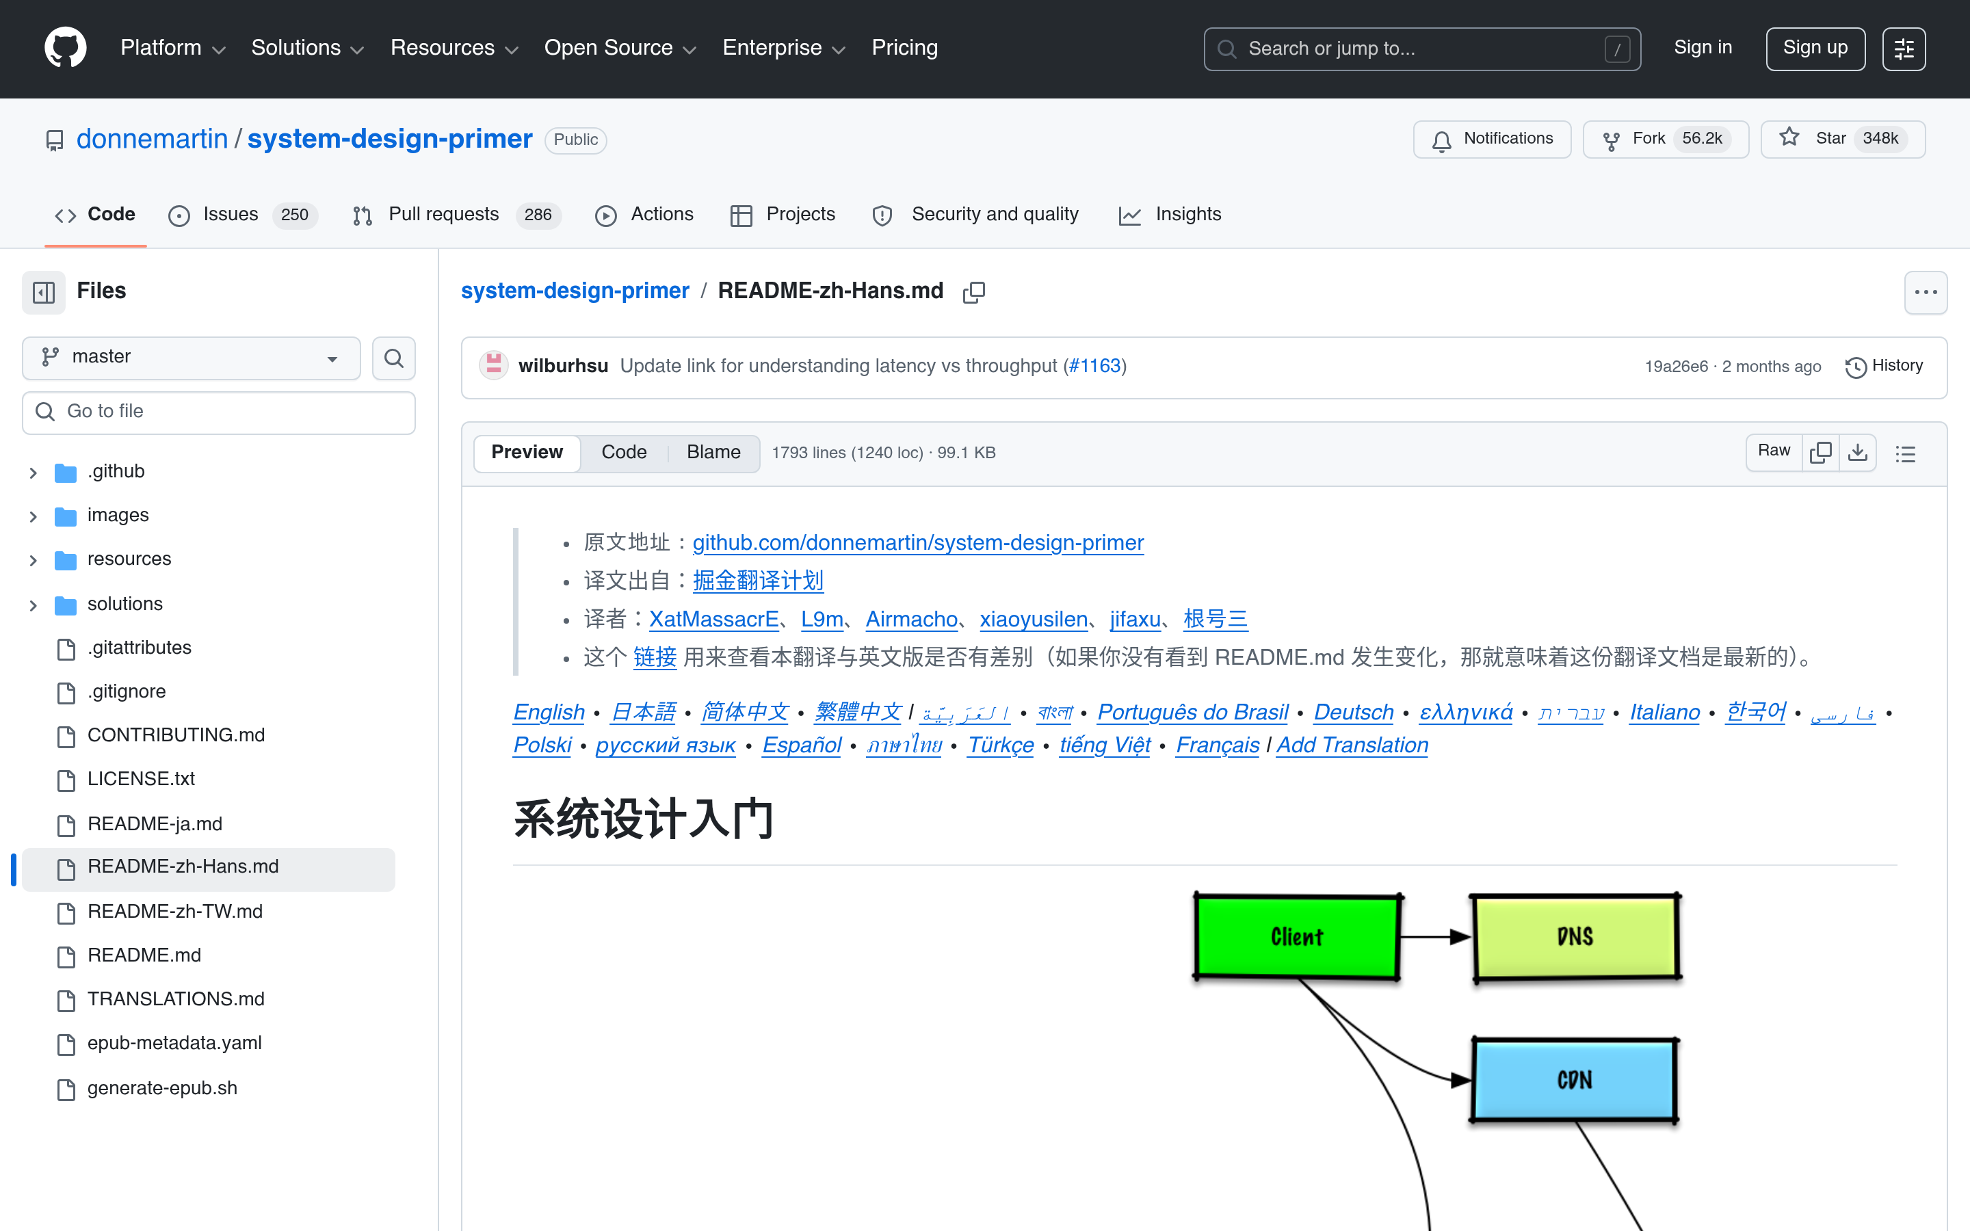Screen dimensions: 1970x1231
Task: Click the Sign up button
Action: point(1815,49)
